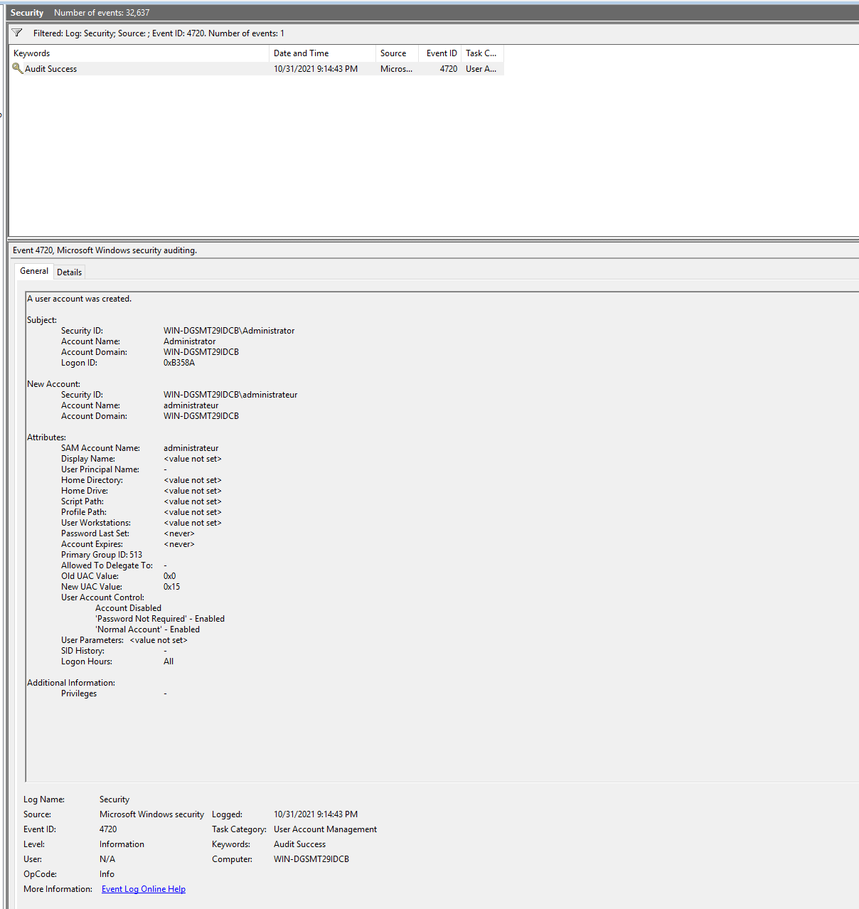Click the 'Event 4720' details pane header
The height and width of the screenshot is (909, 859).
tap(105, 250)
